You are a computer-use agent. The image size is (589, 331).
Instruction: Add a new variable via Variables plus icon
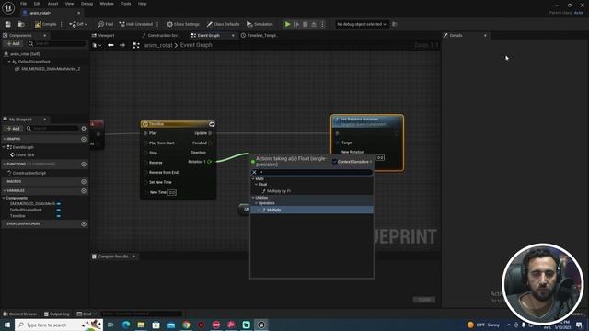(84, 190)
